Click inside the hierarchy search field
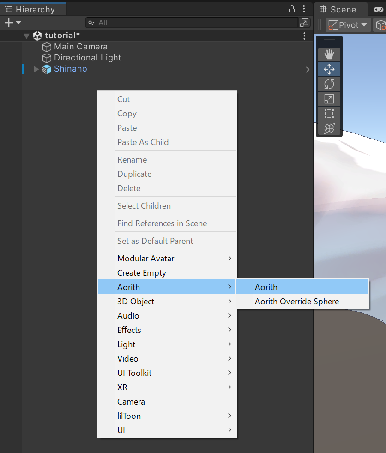 tap(194, 22)
